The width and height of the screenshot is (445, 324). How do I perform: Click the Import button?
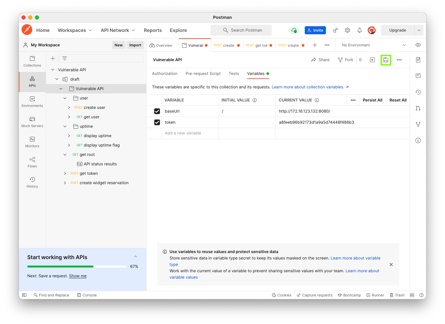click(x=135, y=45)
